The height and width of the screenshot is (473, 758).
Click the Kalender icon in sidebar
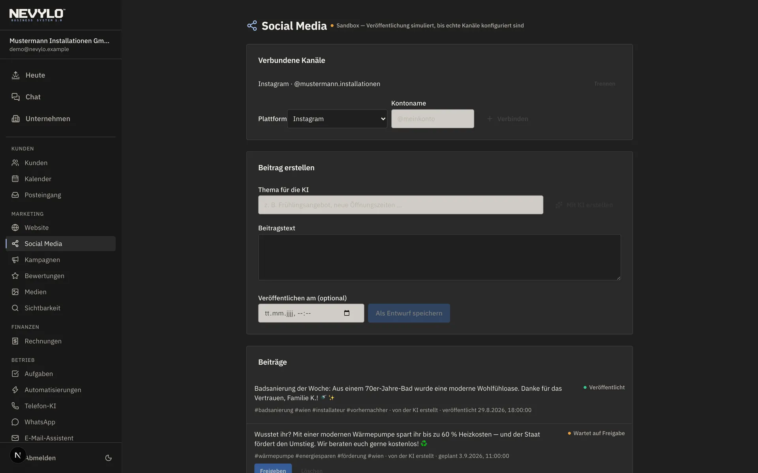[15, 179]
